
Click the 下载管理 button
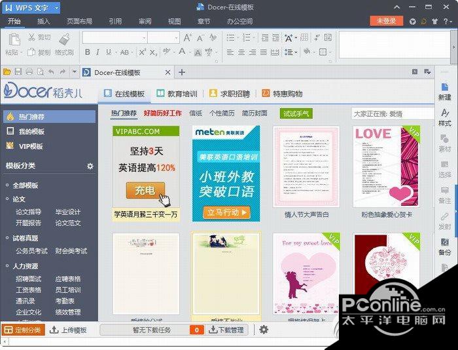point(227,330)
